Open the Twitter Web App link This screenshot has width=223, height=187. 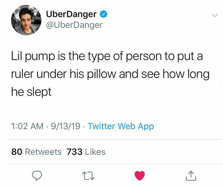tap(121, 126)
